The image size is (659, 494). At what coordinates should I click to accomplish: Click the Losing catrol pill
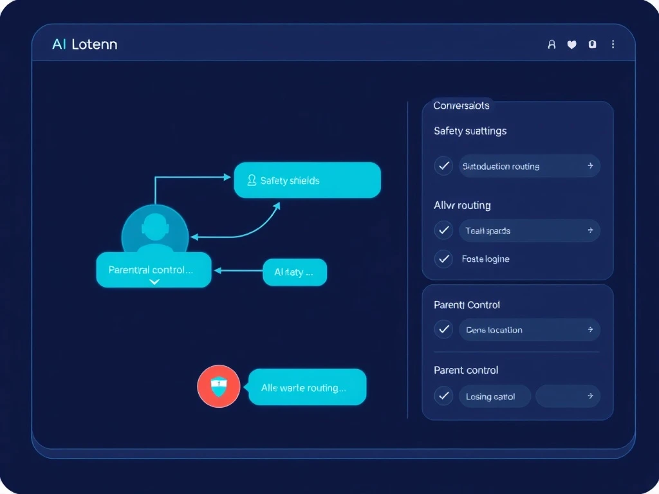495,396
